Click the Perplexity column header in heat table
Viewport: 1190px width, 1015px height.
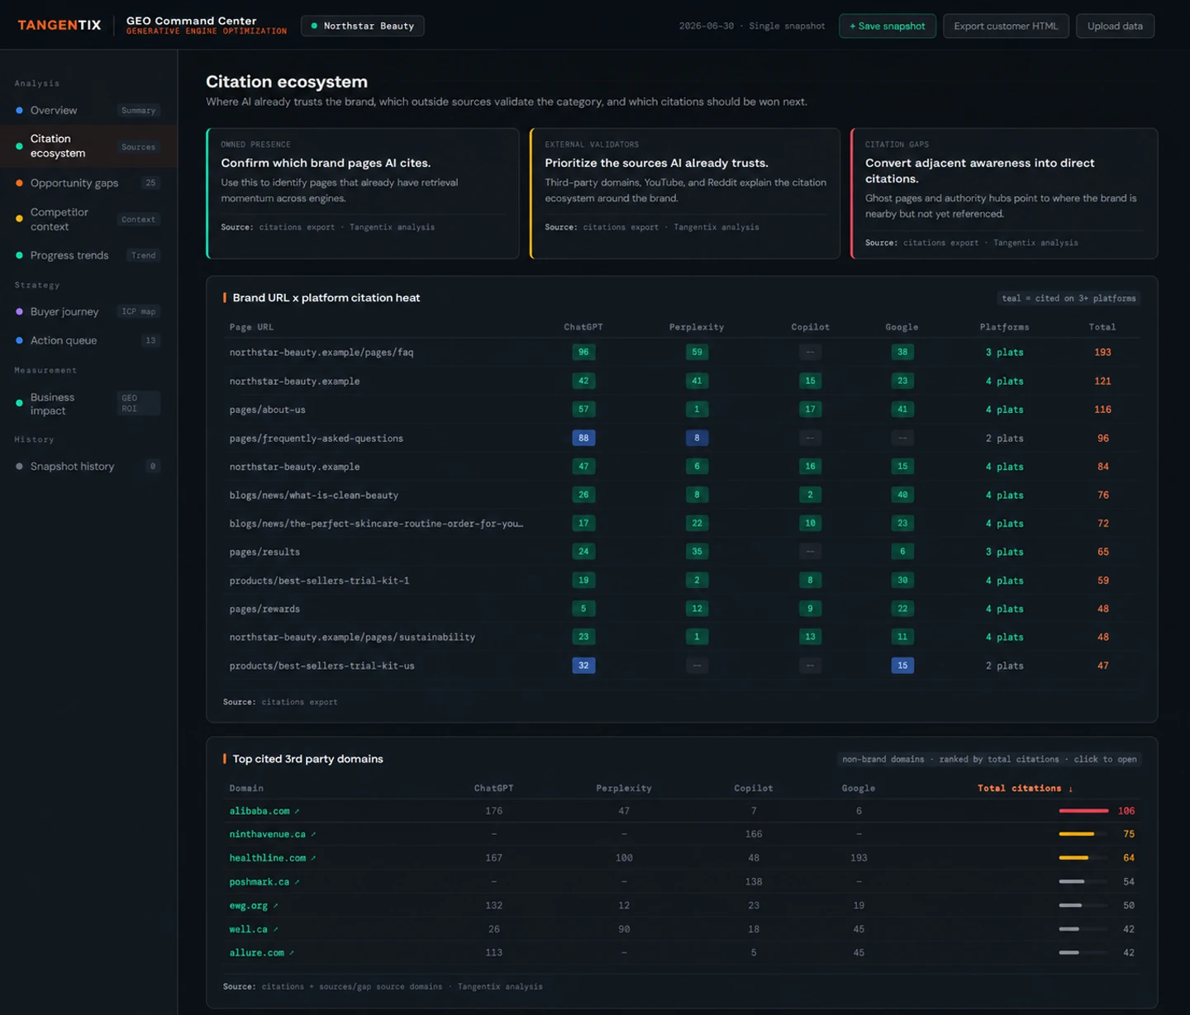[x=697, y=327]
